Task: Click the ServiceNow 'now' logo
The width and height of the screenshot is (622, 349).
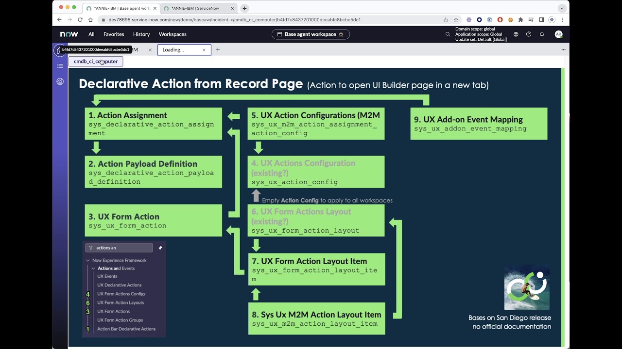Action: tap(69, 34)
